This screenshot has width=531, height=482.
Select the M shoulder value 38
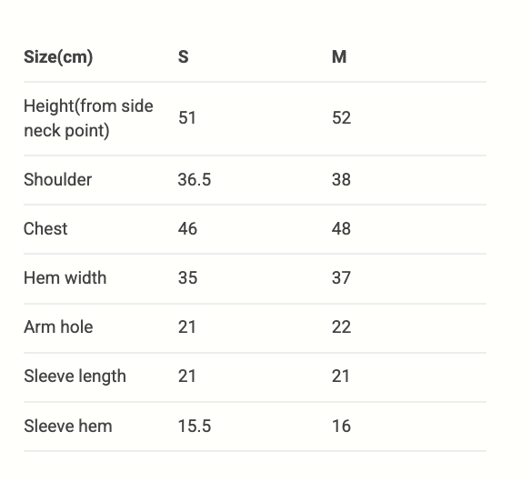pos(341,179)
